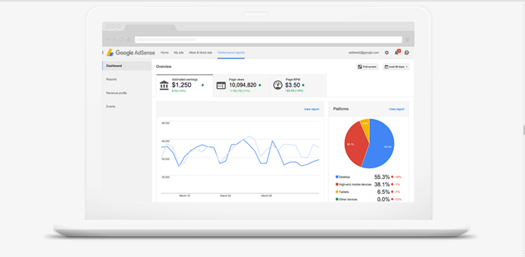Open the notifications bell with red badge
This screenshot has width=525, height=257.
(396, 52)
